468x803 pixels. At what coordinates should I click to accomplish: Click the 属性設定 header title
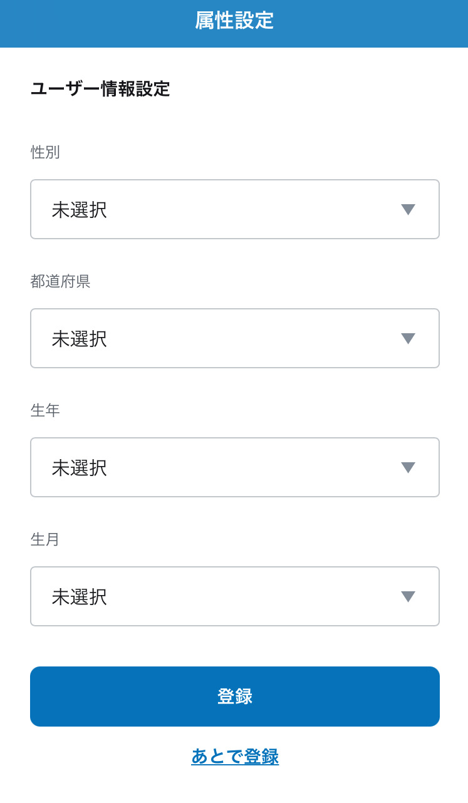(234, 21)
